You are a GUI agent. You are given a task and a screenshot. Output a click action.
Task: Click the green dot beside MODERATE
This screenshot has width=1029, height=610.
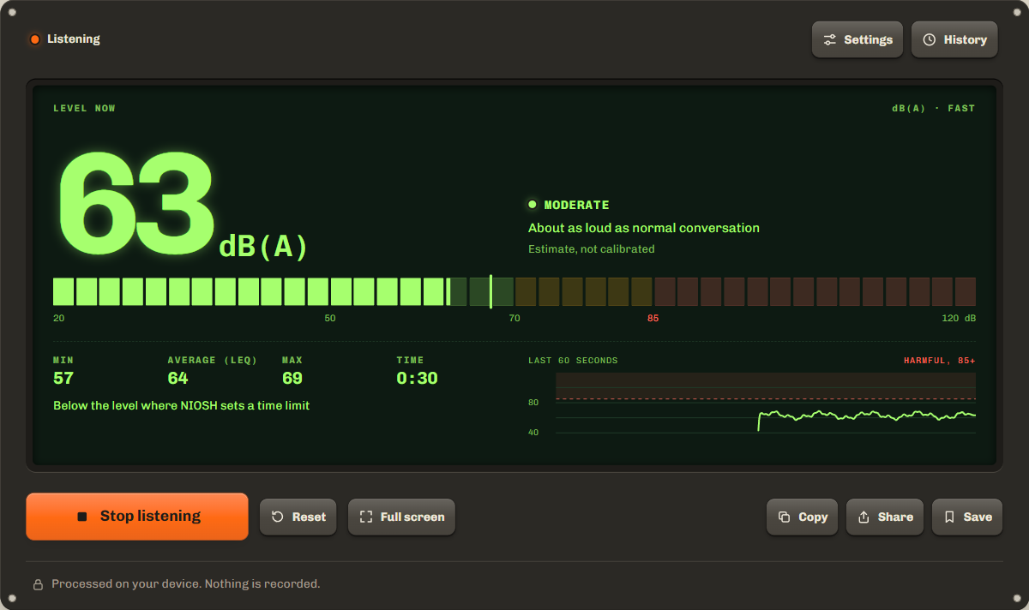pos(533,205)
